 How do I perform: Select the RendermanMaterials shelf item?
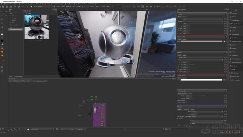click(16, 30)
